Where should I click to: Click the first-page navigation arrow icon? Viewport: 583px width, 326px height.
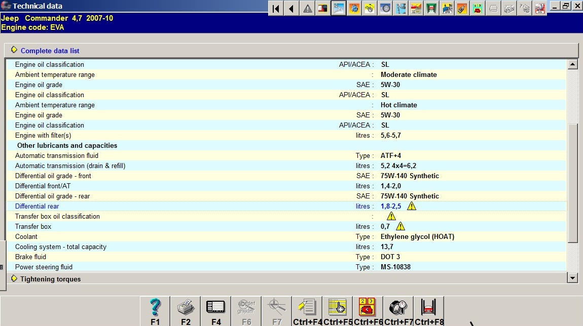click(276, 9)
